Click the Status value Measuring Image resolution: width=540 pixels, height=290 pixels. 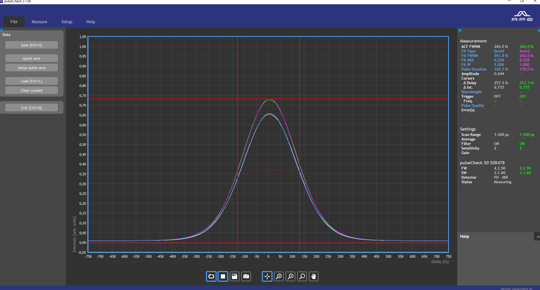[503, 182]
